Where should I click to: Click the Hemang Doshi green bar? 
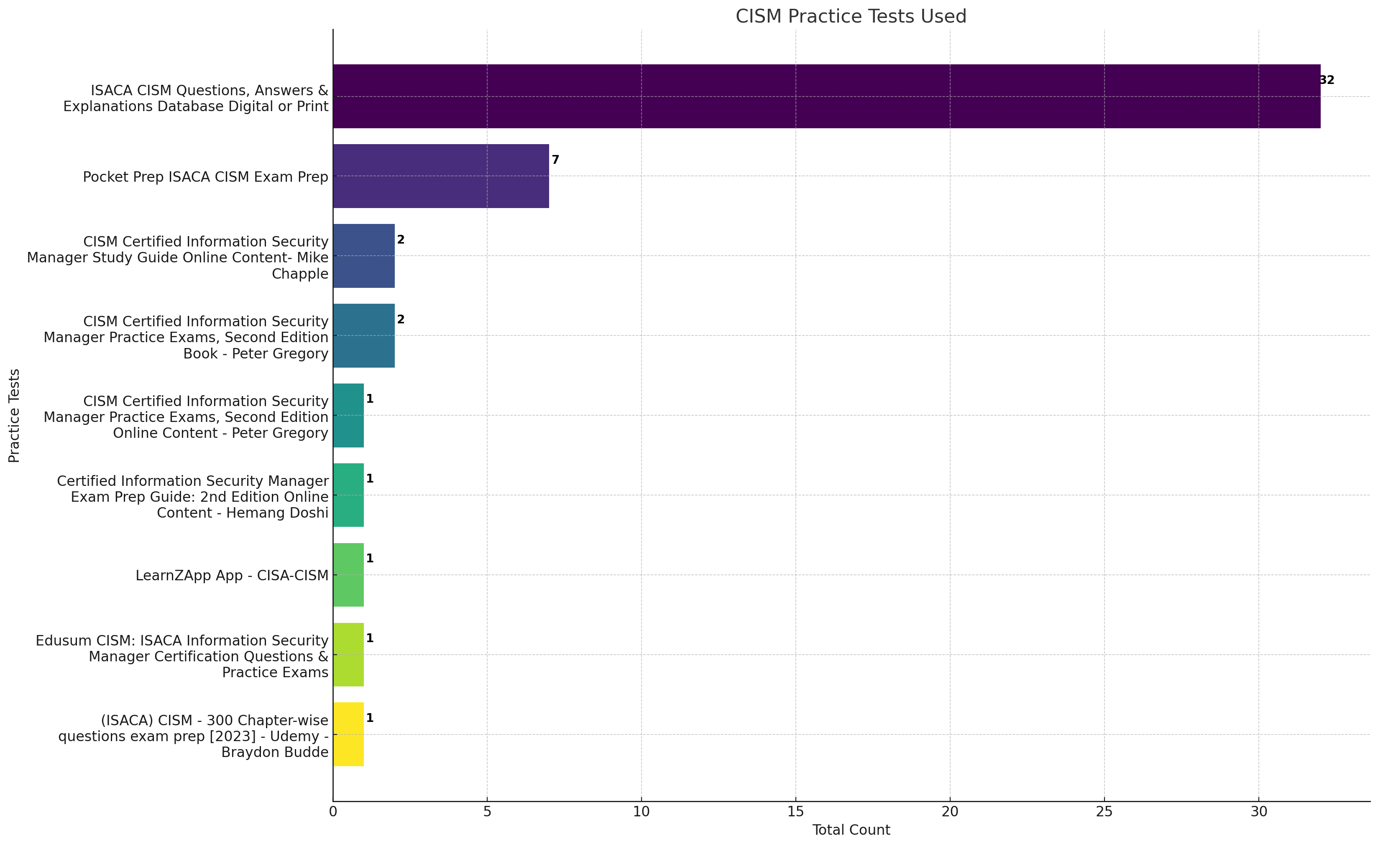(x=348, y=495)
